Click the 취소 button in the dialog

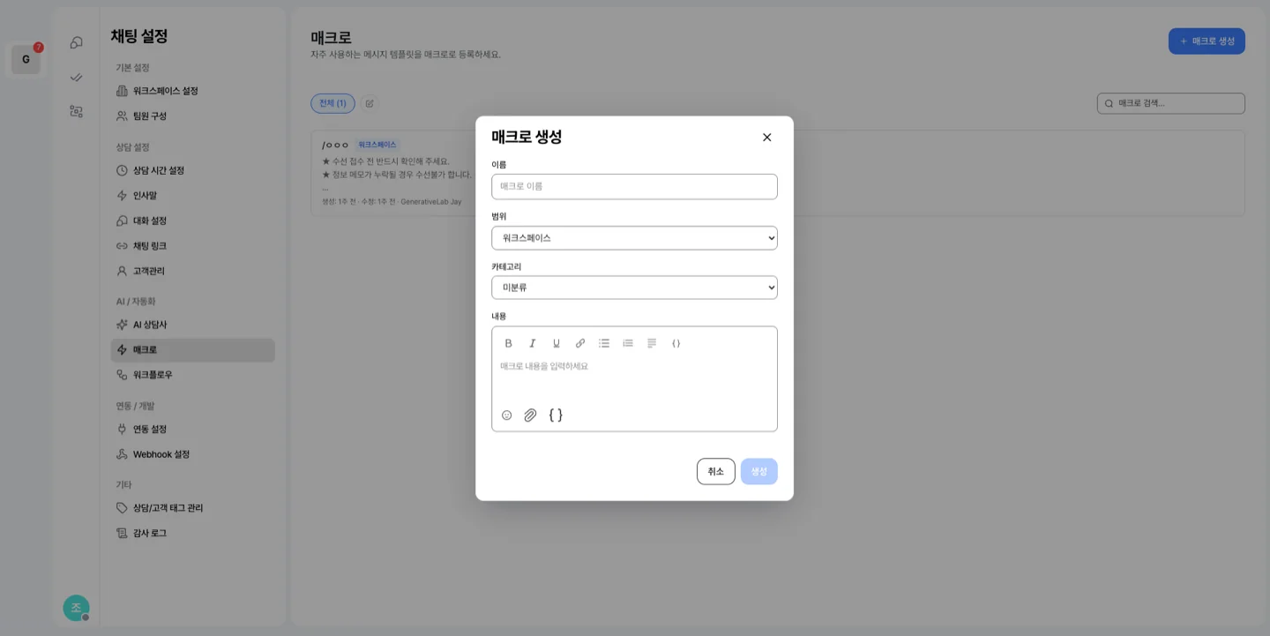(715, 471)
